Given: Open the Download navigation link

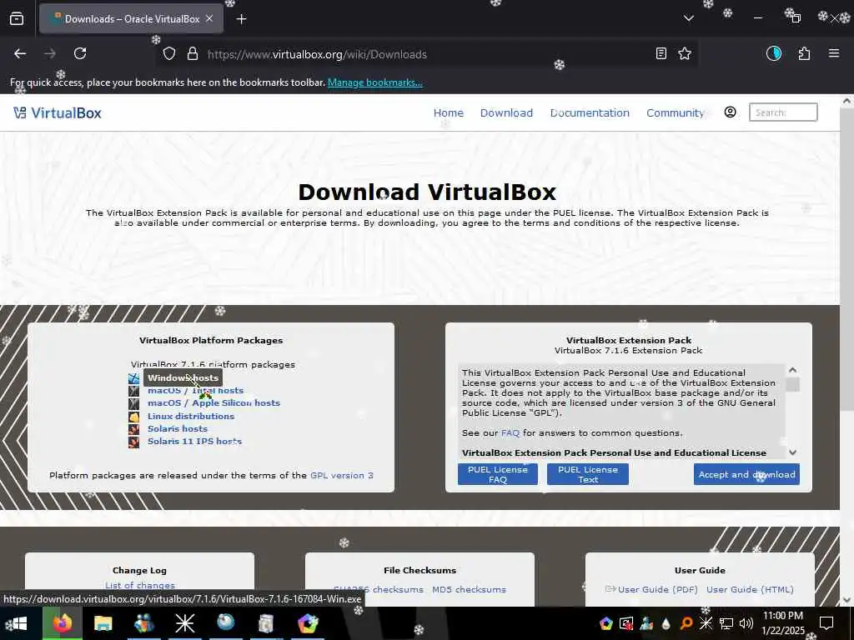Looking at the screenshot, I should click(506, 112).
